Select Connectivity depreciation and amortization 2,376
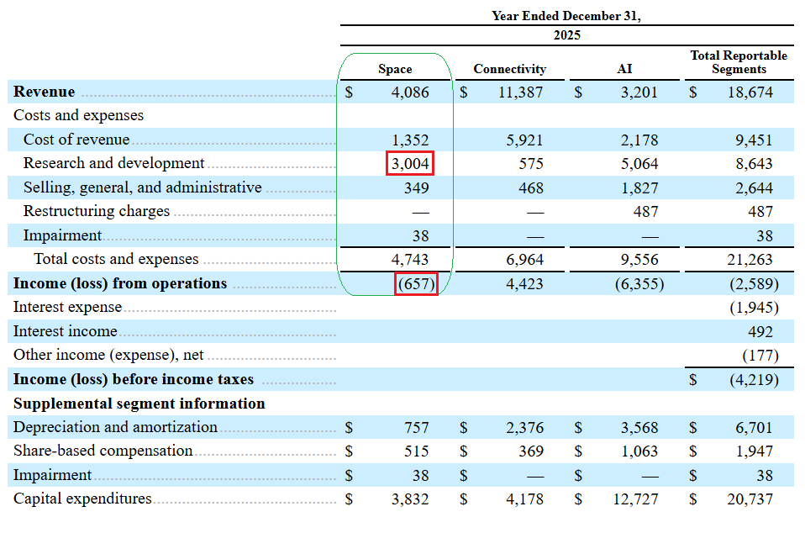Screen dimensions: 805x533 524,427
